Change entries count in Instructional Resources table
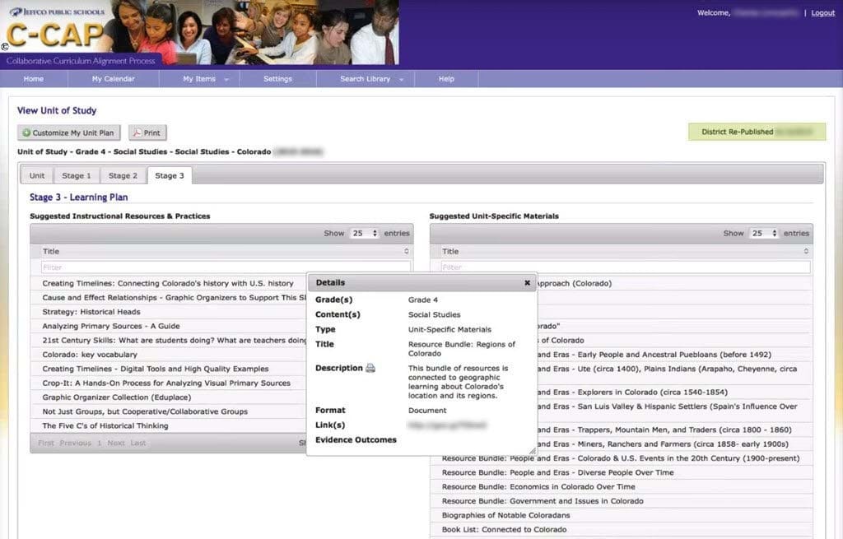The height and width of the screenshot is (539, 843). (364, 234)
